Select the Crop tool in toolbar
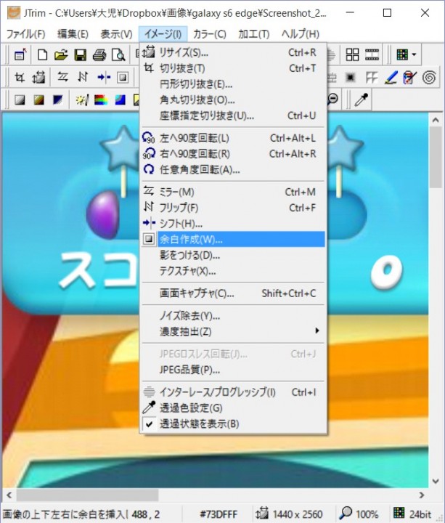 pos(20,78)
